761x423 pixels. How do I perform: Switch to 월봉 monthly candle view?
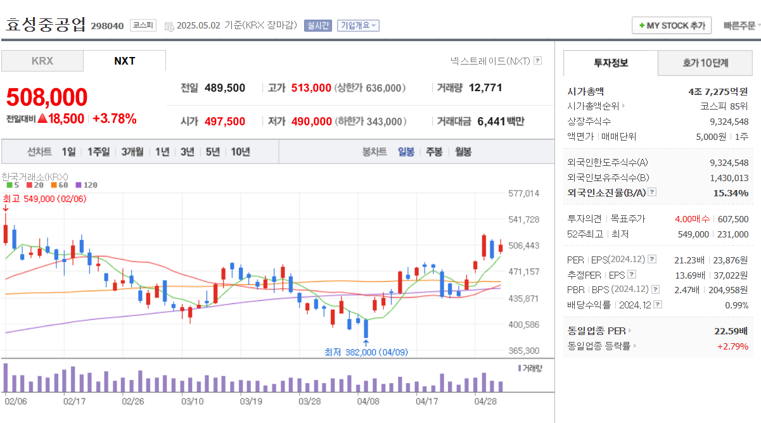[464, 151]
